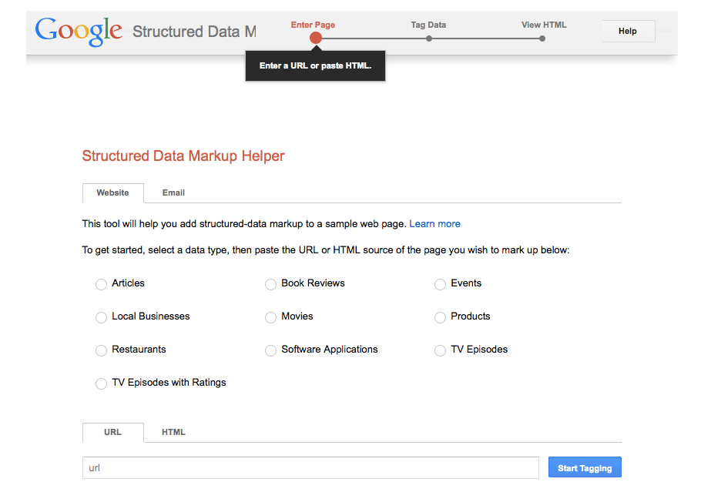The image size is (721, 492).
Task: Focus the url text field
Action: [x=310, y=467]
